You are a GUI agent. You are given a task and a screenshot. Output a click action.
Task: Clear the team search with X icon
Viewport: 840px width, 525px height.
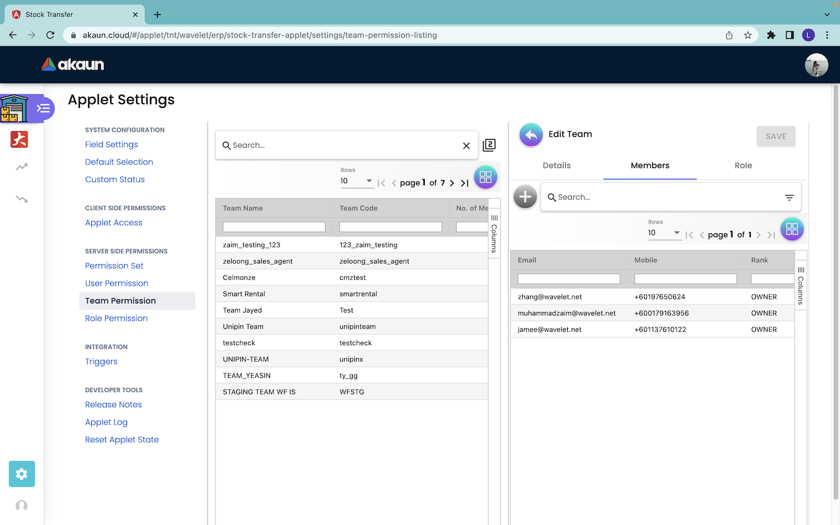pyautogui.click(x=466, y=146)
